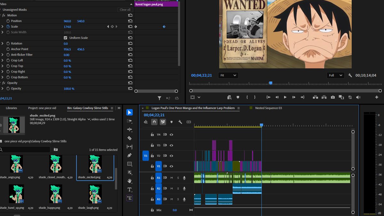Viewport: 384px width, 216px height.
Task: Mute audio track A1
Action: click(x=172, y=178)
